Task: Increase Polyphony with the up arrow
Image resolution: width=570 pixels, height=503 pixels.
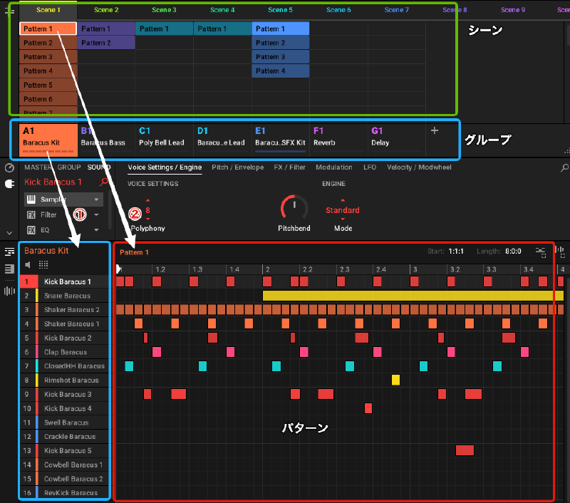Action: click(x=147, y=201)
